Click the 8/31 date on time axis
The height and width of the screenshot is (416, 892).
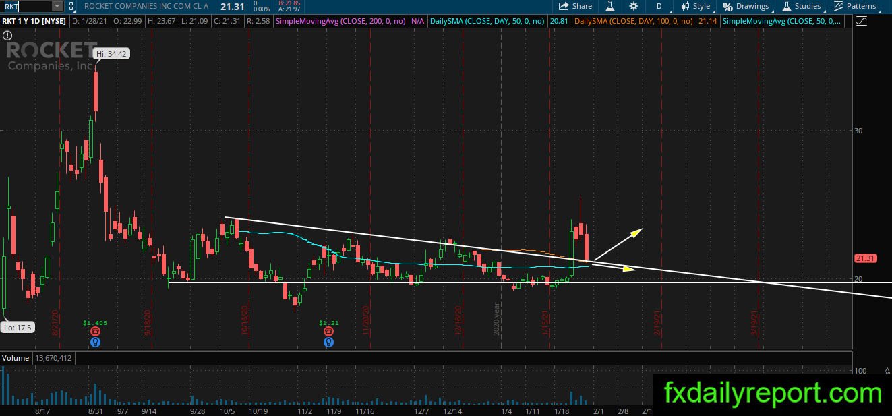click(x=95, y=410)
